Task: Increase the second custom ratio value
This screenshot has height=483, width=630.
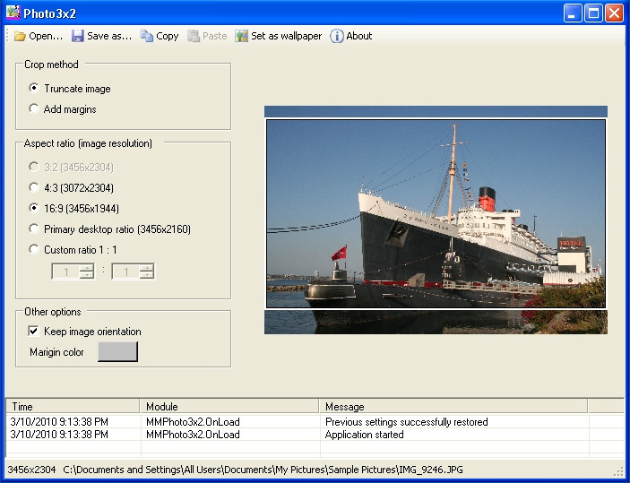Action: [x=147, y=268]
